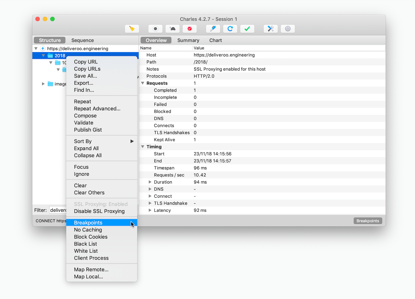The width and height of the screenshot is (415, 299).
Task: Click the broom Clear Session toolbar icon
Action: pos(132,29)
